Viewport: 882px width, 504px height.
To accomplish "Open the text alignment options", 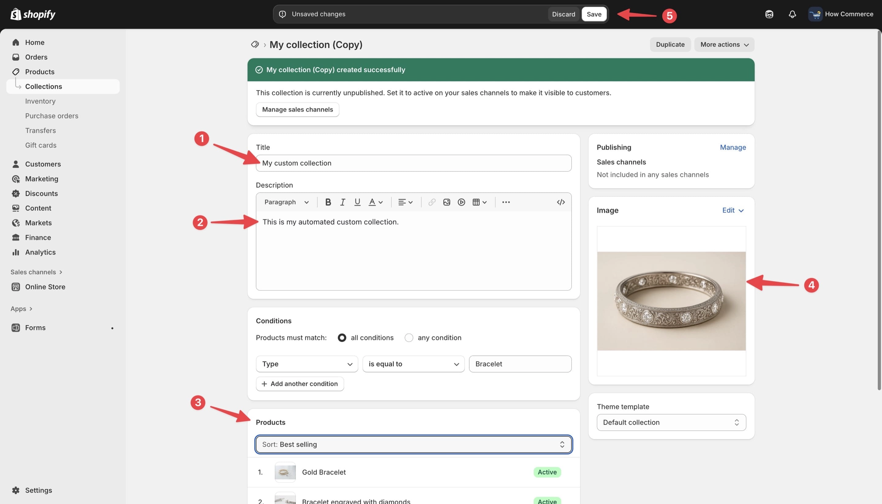I will 405,202.
